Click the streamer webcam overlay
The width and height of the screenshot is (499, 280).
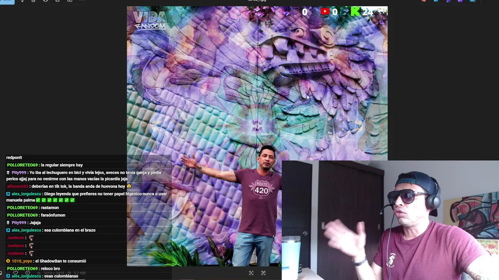coord(390,220)
